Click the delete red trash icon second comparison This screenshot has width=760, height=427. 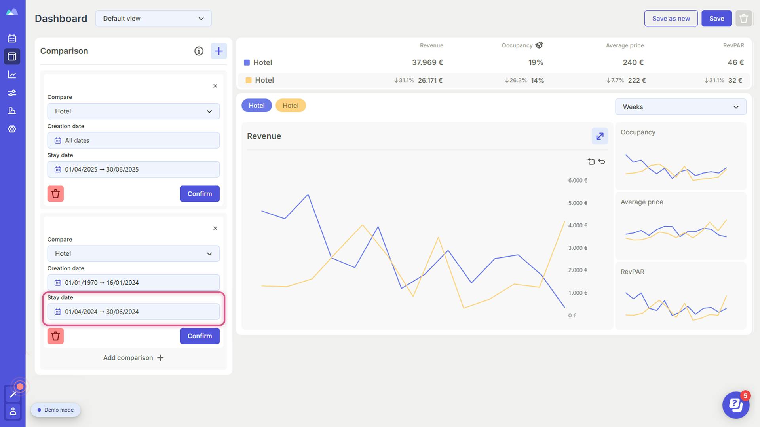pyautogui.click(x=55, y=336)
